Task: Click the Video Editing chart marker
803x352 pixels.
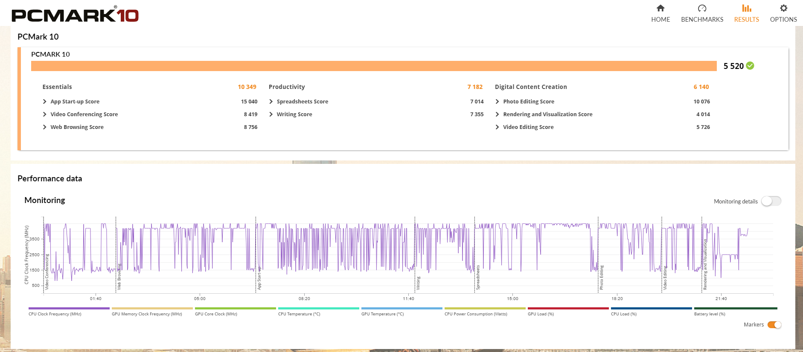Action: (x=665, y=278)
